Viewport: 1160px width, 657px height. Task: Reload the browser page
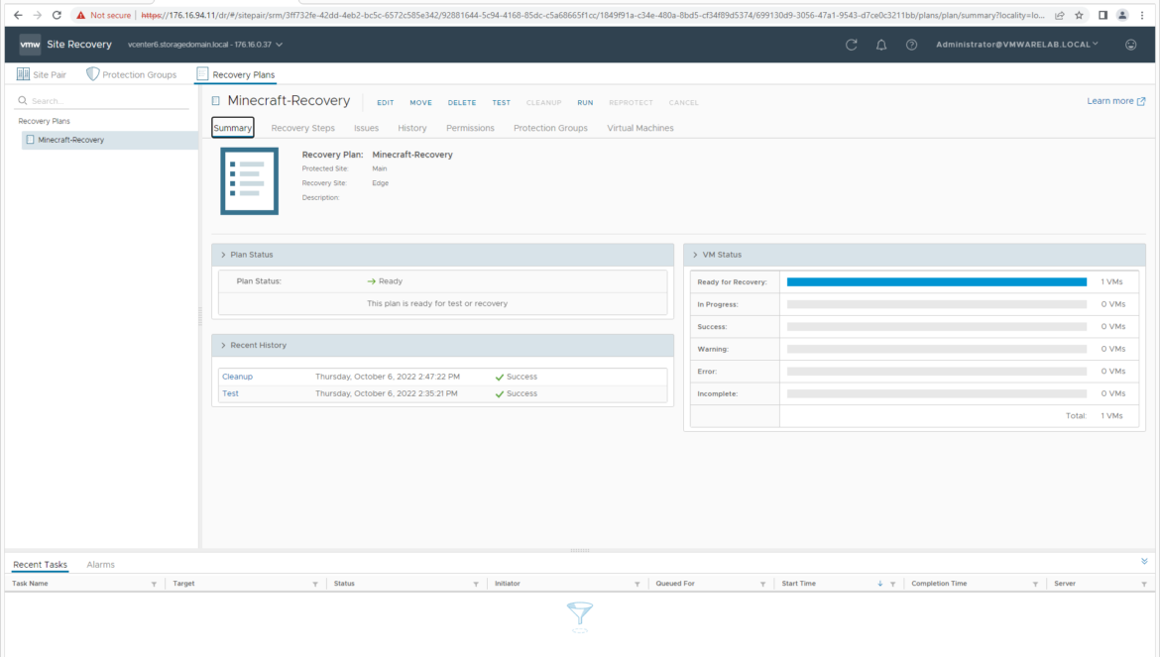(x=57, y=15)
